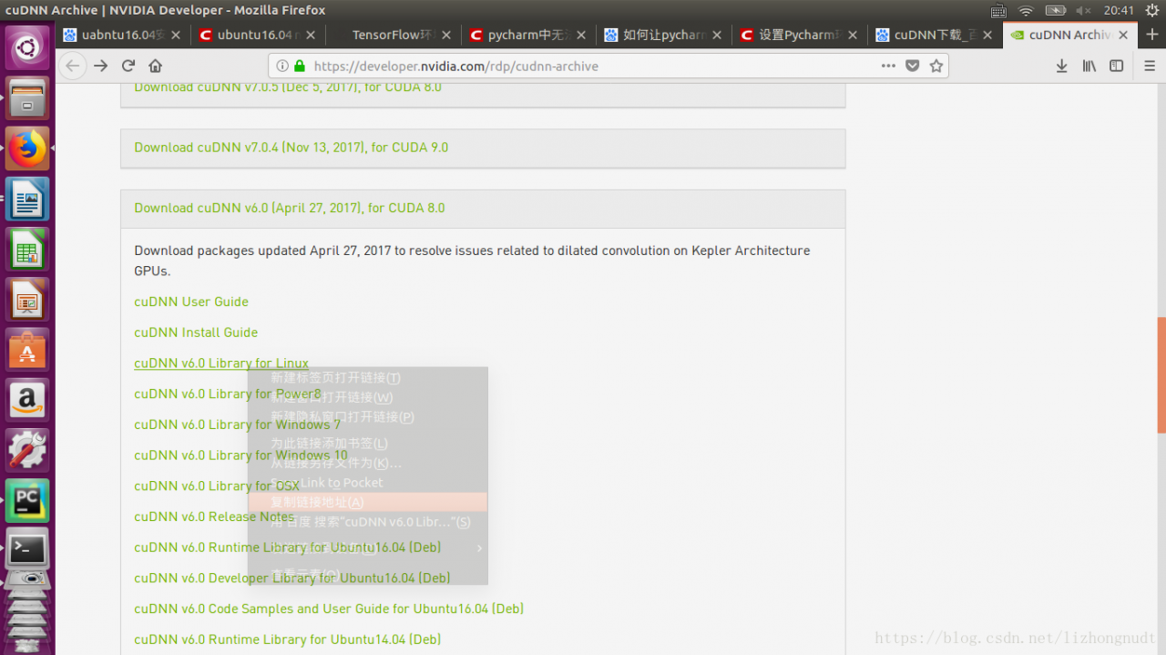Switch to the TensorFlow tab

point(394,35)
